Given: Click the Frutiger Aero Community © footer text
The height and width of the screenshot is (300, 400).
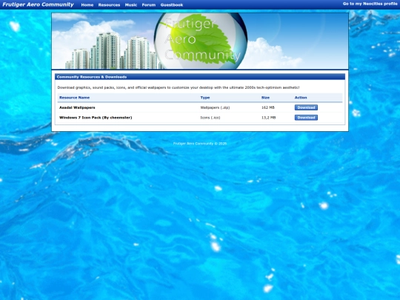Looking at the screenshot, I should tap(200, 144).
